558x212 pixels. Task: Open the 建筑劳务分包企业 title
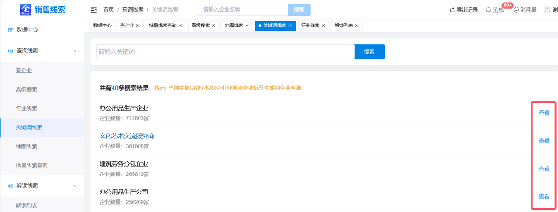[124, 164]
